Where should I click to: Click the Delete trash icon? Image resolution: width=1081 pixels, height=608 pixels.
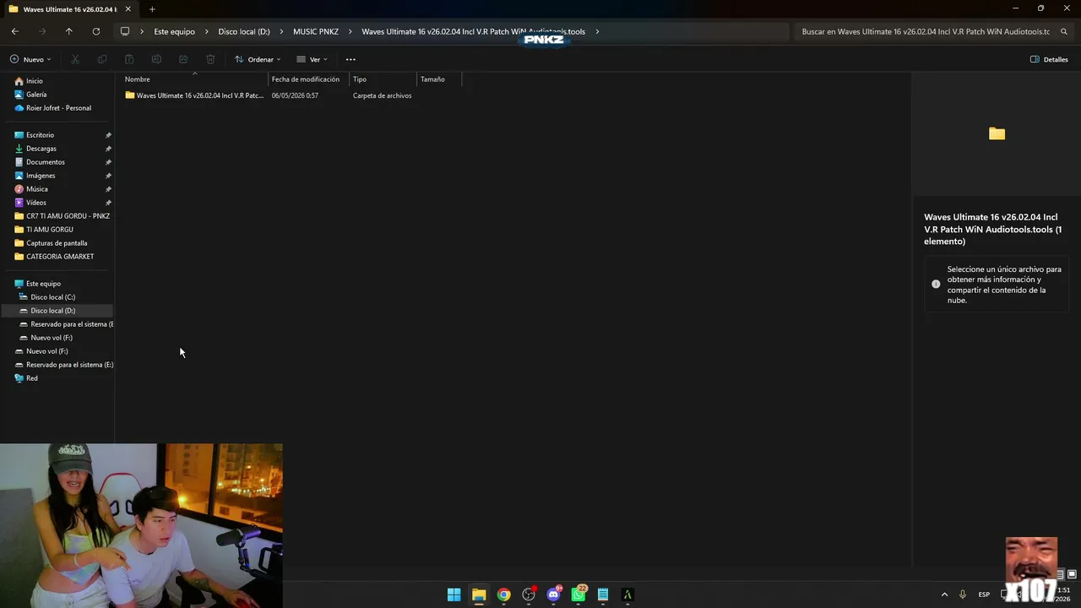tap(210, 59)
